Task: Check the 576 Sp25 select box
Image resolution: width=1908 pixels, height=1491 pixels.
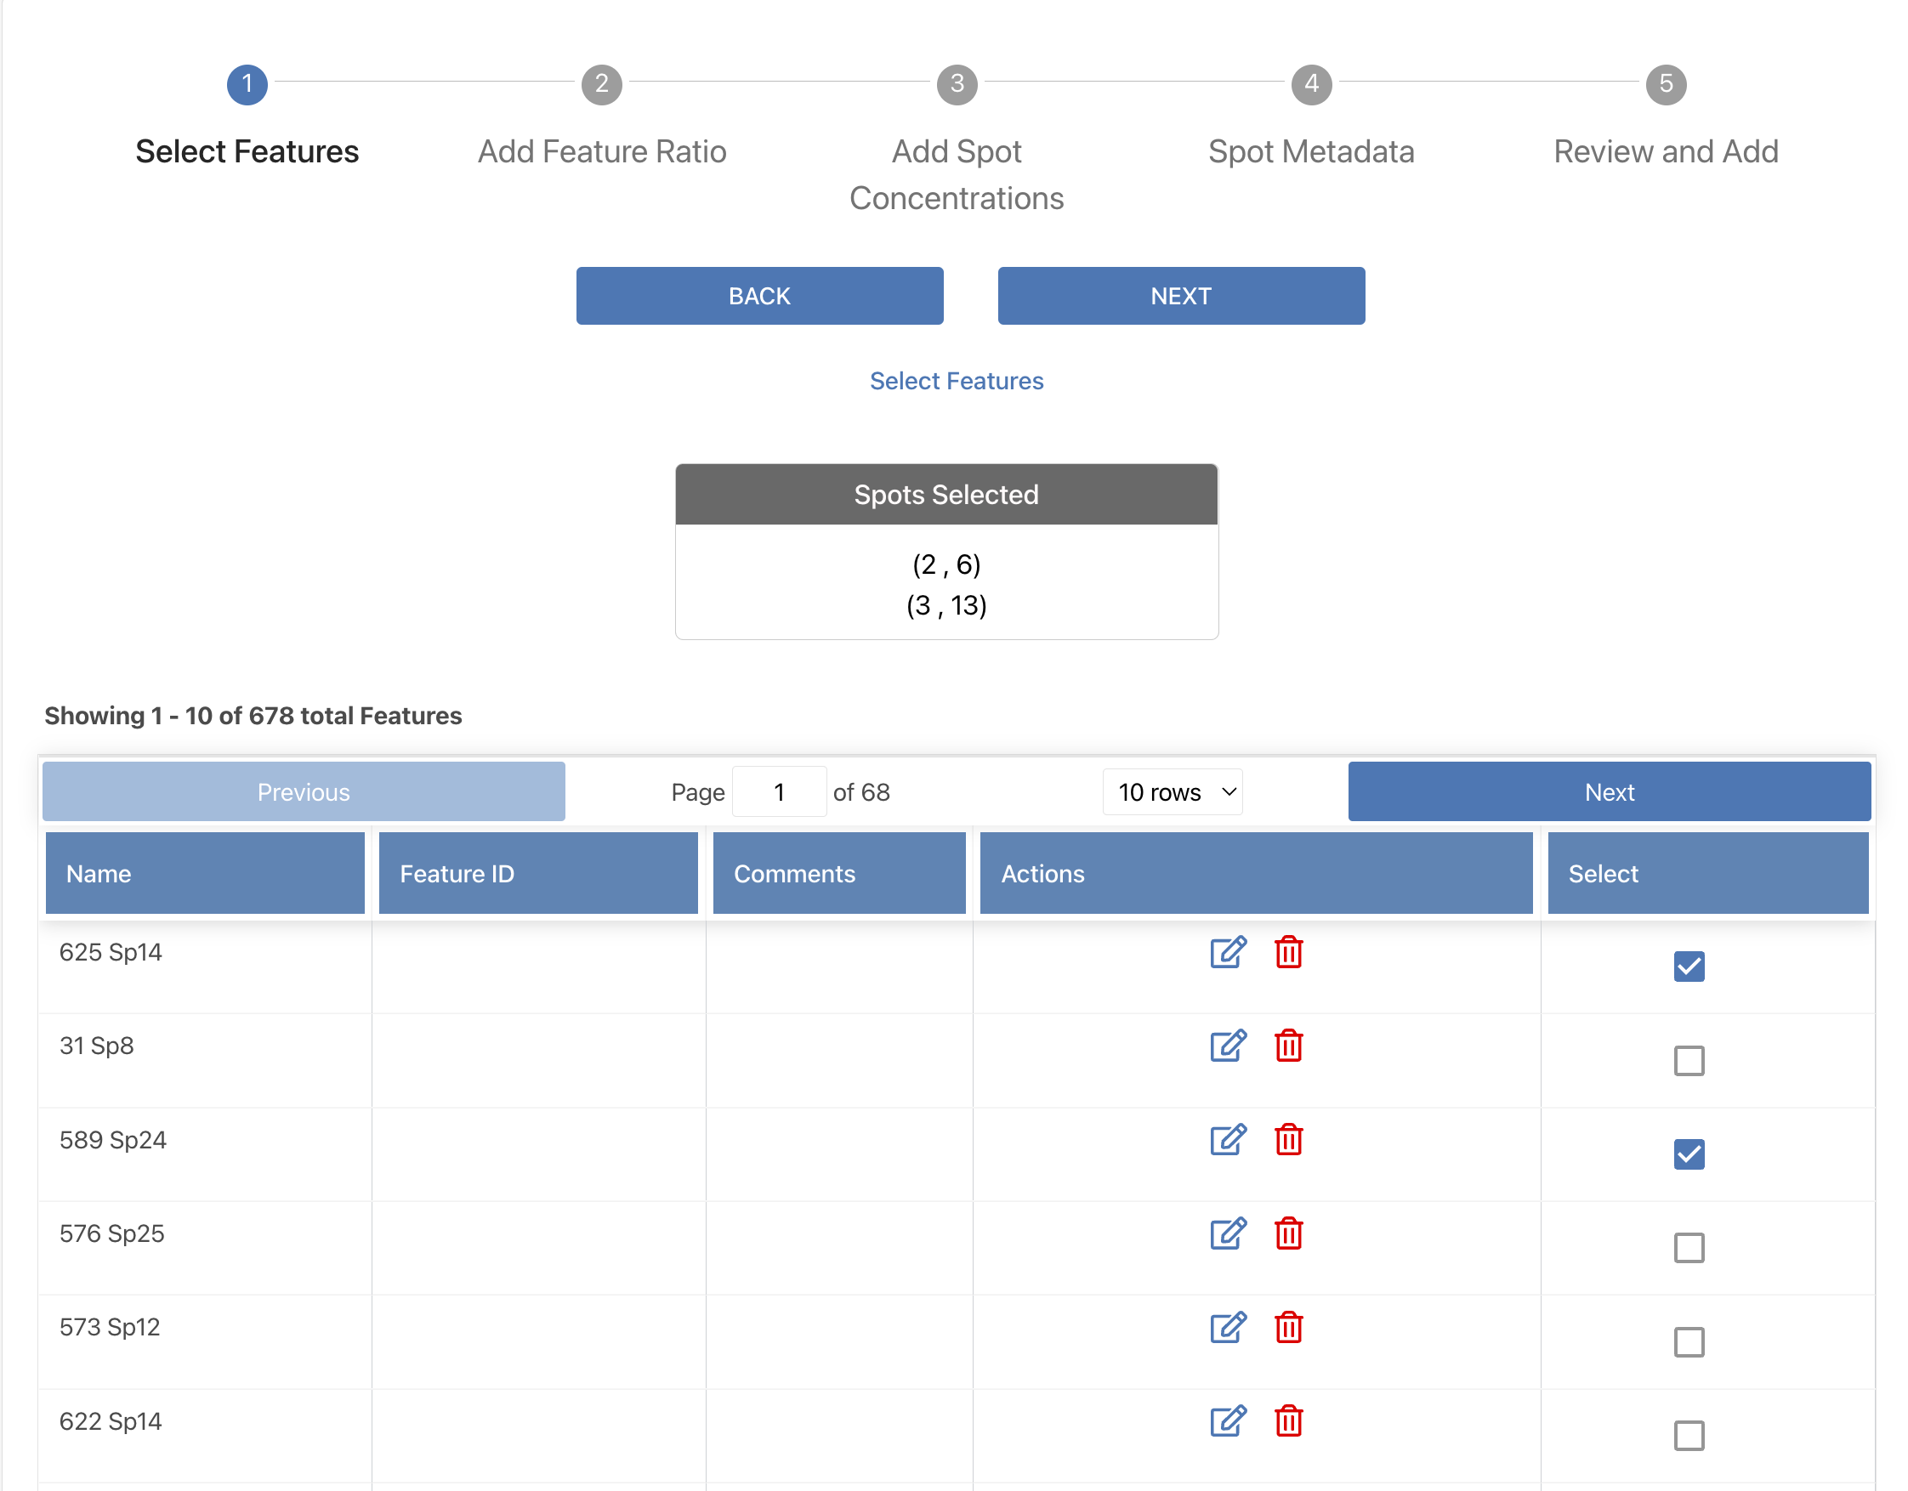Action: click(1688, 1247)
